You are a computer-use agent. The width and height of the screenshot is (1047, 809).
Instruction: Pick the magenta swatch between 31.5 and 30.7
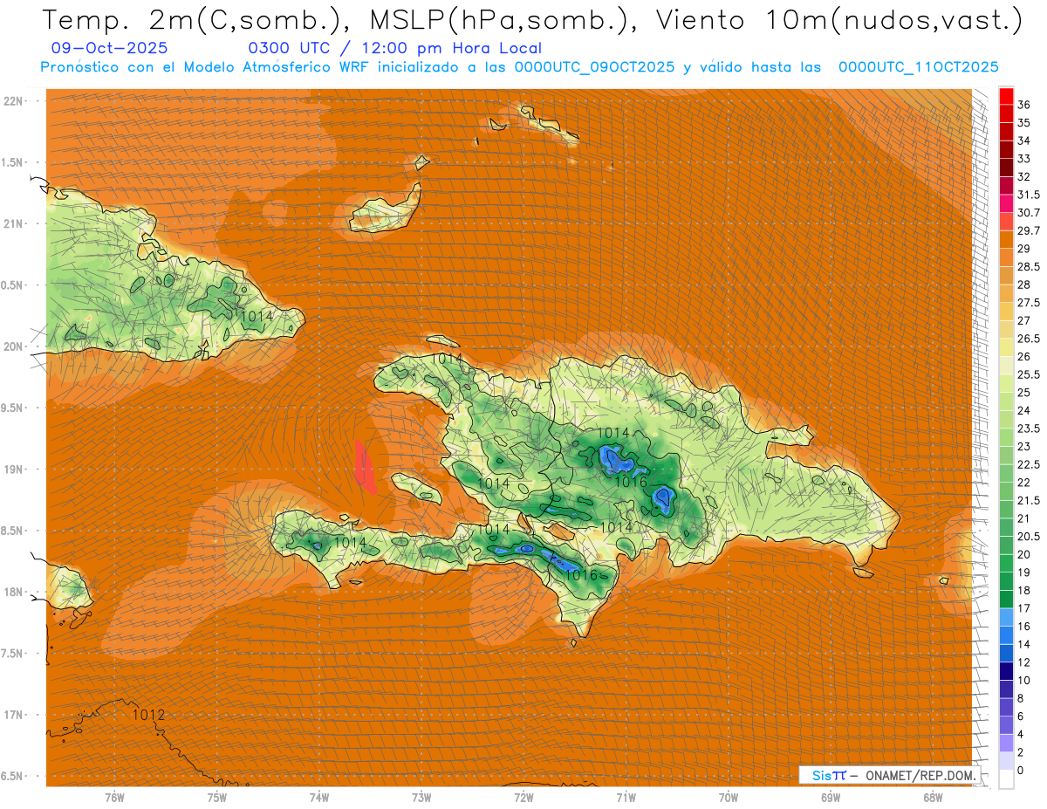coord(1006,203)
